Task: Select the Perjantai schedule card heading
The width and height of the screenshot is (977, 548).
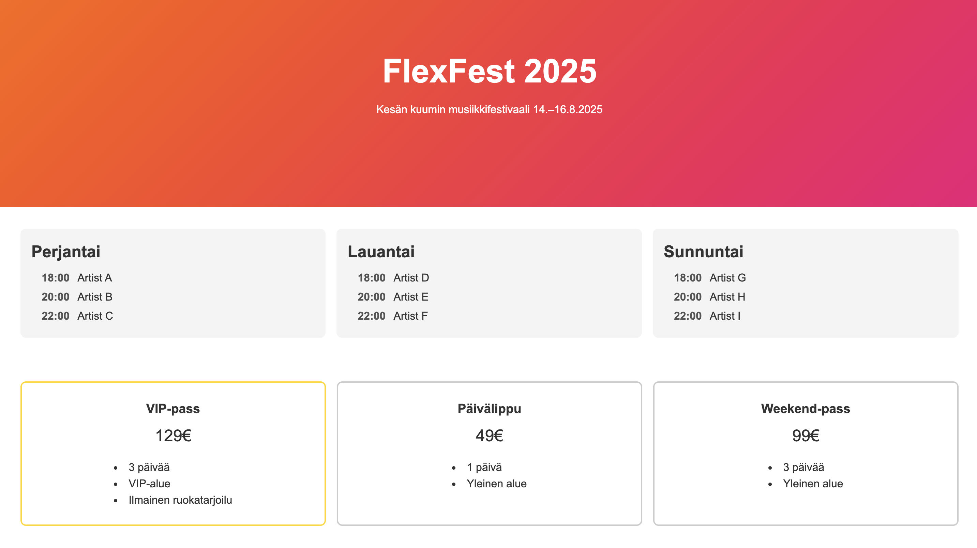Action: tap(66, 252)
